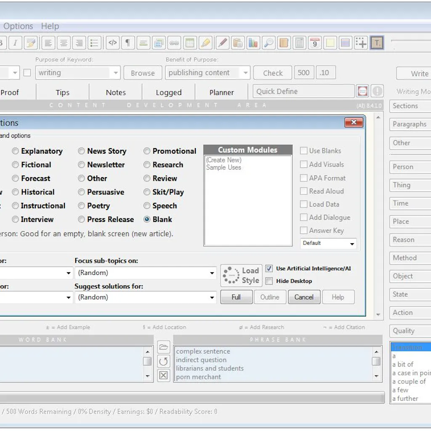Expand the Focus sub-topics on dropdown

(x=212, y=273)
